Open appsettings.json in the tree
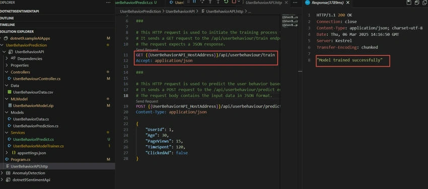 coord(32,153)
